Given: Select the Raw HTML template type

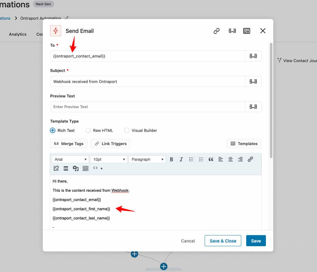Looking at the screenshot, I should pos(88,130).
